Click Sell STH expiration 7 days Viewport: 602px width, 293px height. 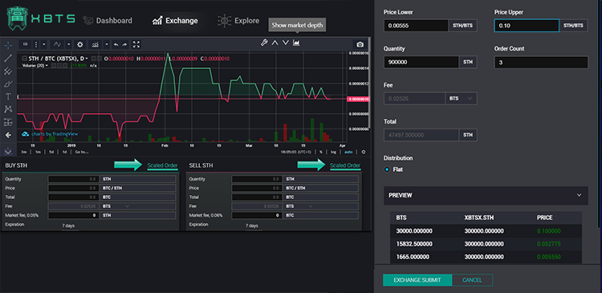tap(252, 226)
